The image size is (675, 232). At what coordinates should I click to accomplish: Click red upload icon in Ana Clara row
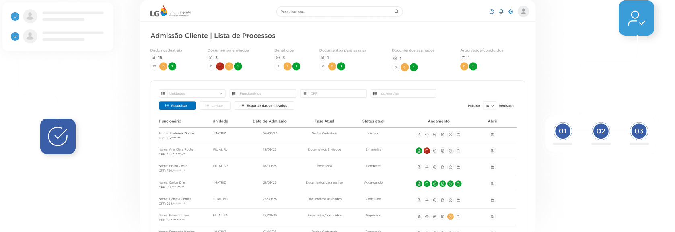(x=427, y=151)
